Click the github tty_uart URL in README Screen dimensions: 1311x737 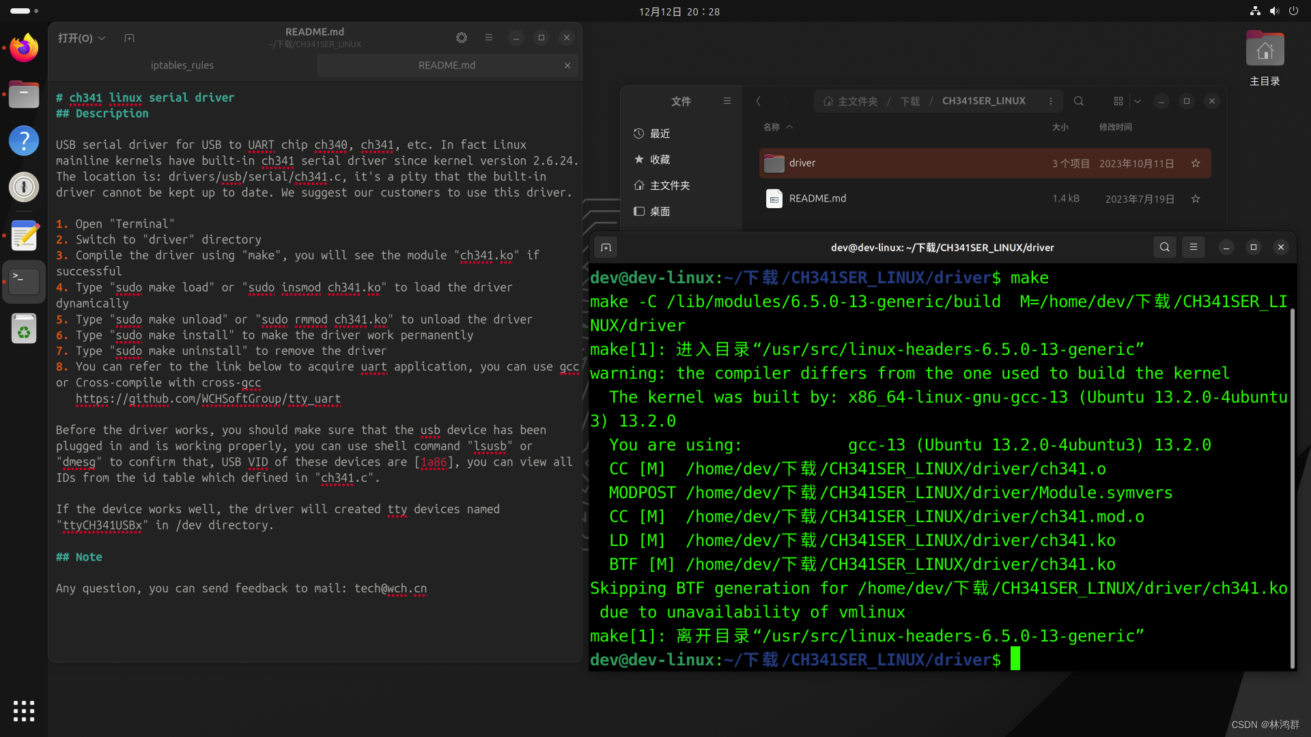[208, 399]
